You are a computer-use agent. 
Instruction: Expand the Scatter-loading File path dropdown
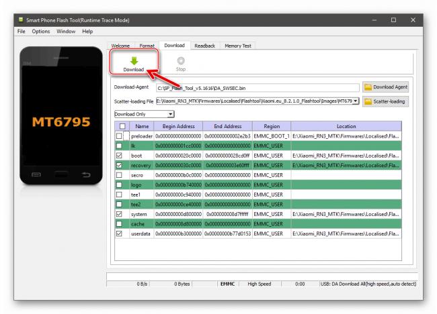(356, 101)
